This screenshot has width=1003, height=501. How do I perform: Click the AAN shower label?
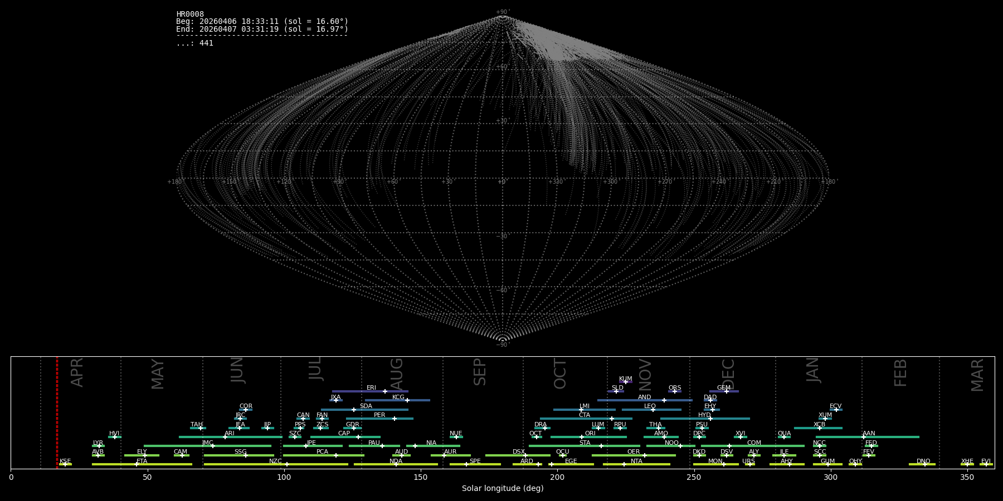(869, 434)
